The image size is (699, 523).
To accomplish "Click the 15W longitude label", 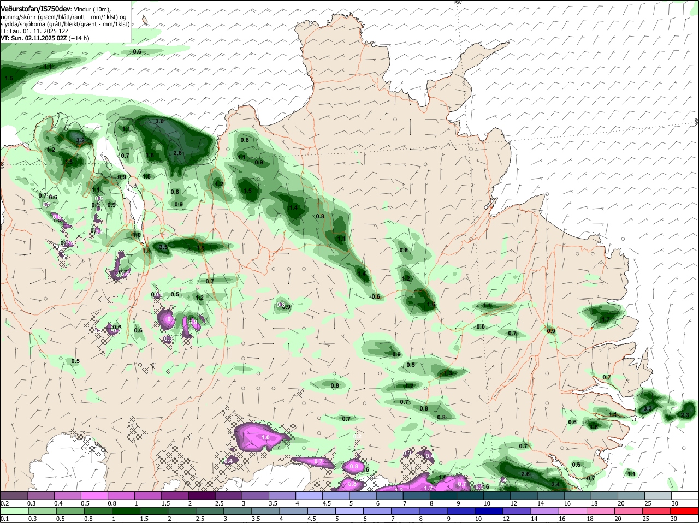I will click(457, 3).
